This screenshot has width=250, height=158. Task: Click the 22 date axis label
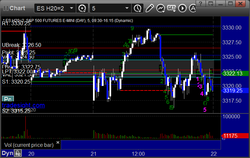tap(214, 154)
